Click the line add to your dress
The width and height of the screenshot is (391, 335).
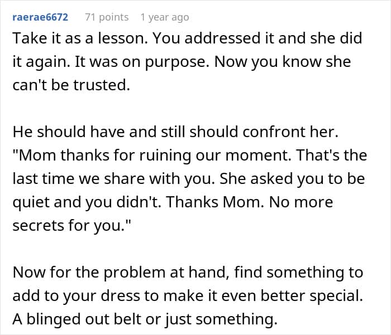point(188,295)
